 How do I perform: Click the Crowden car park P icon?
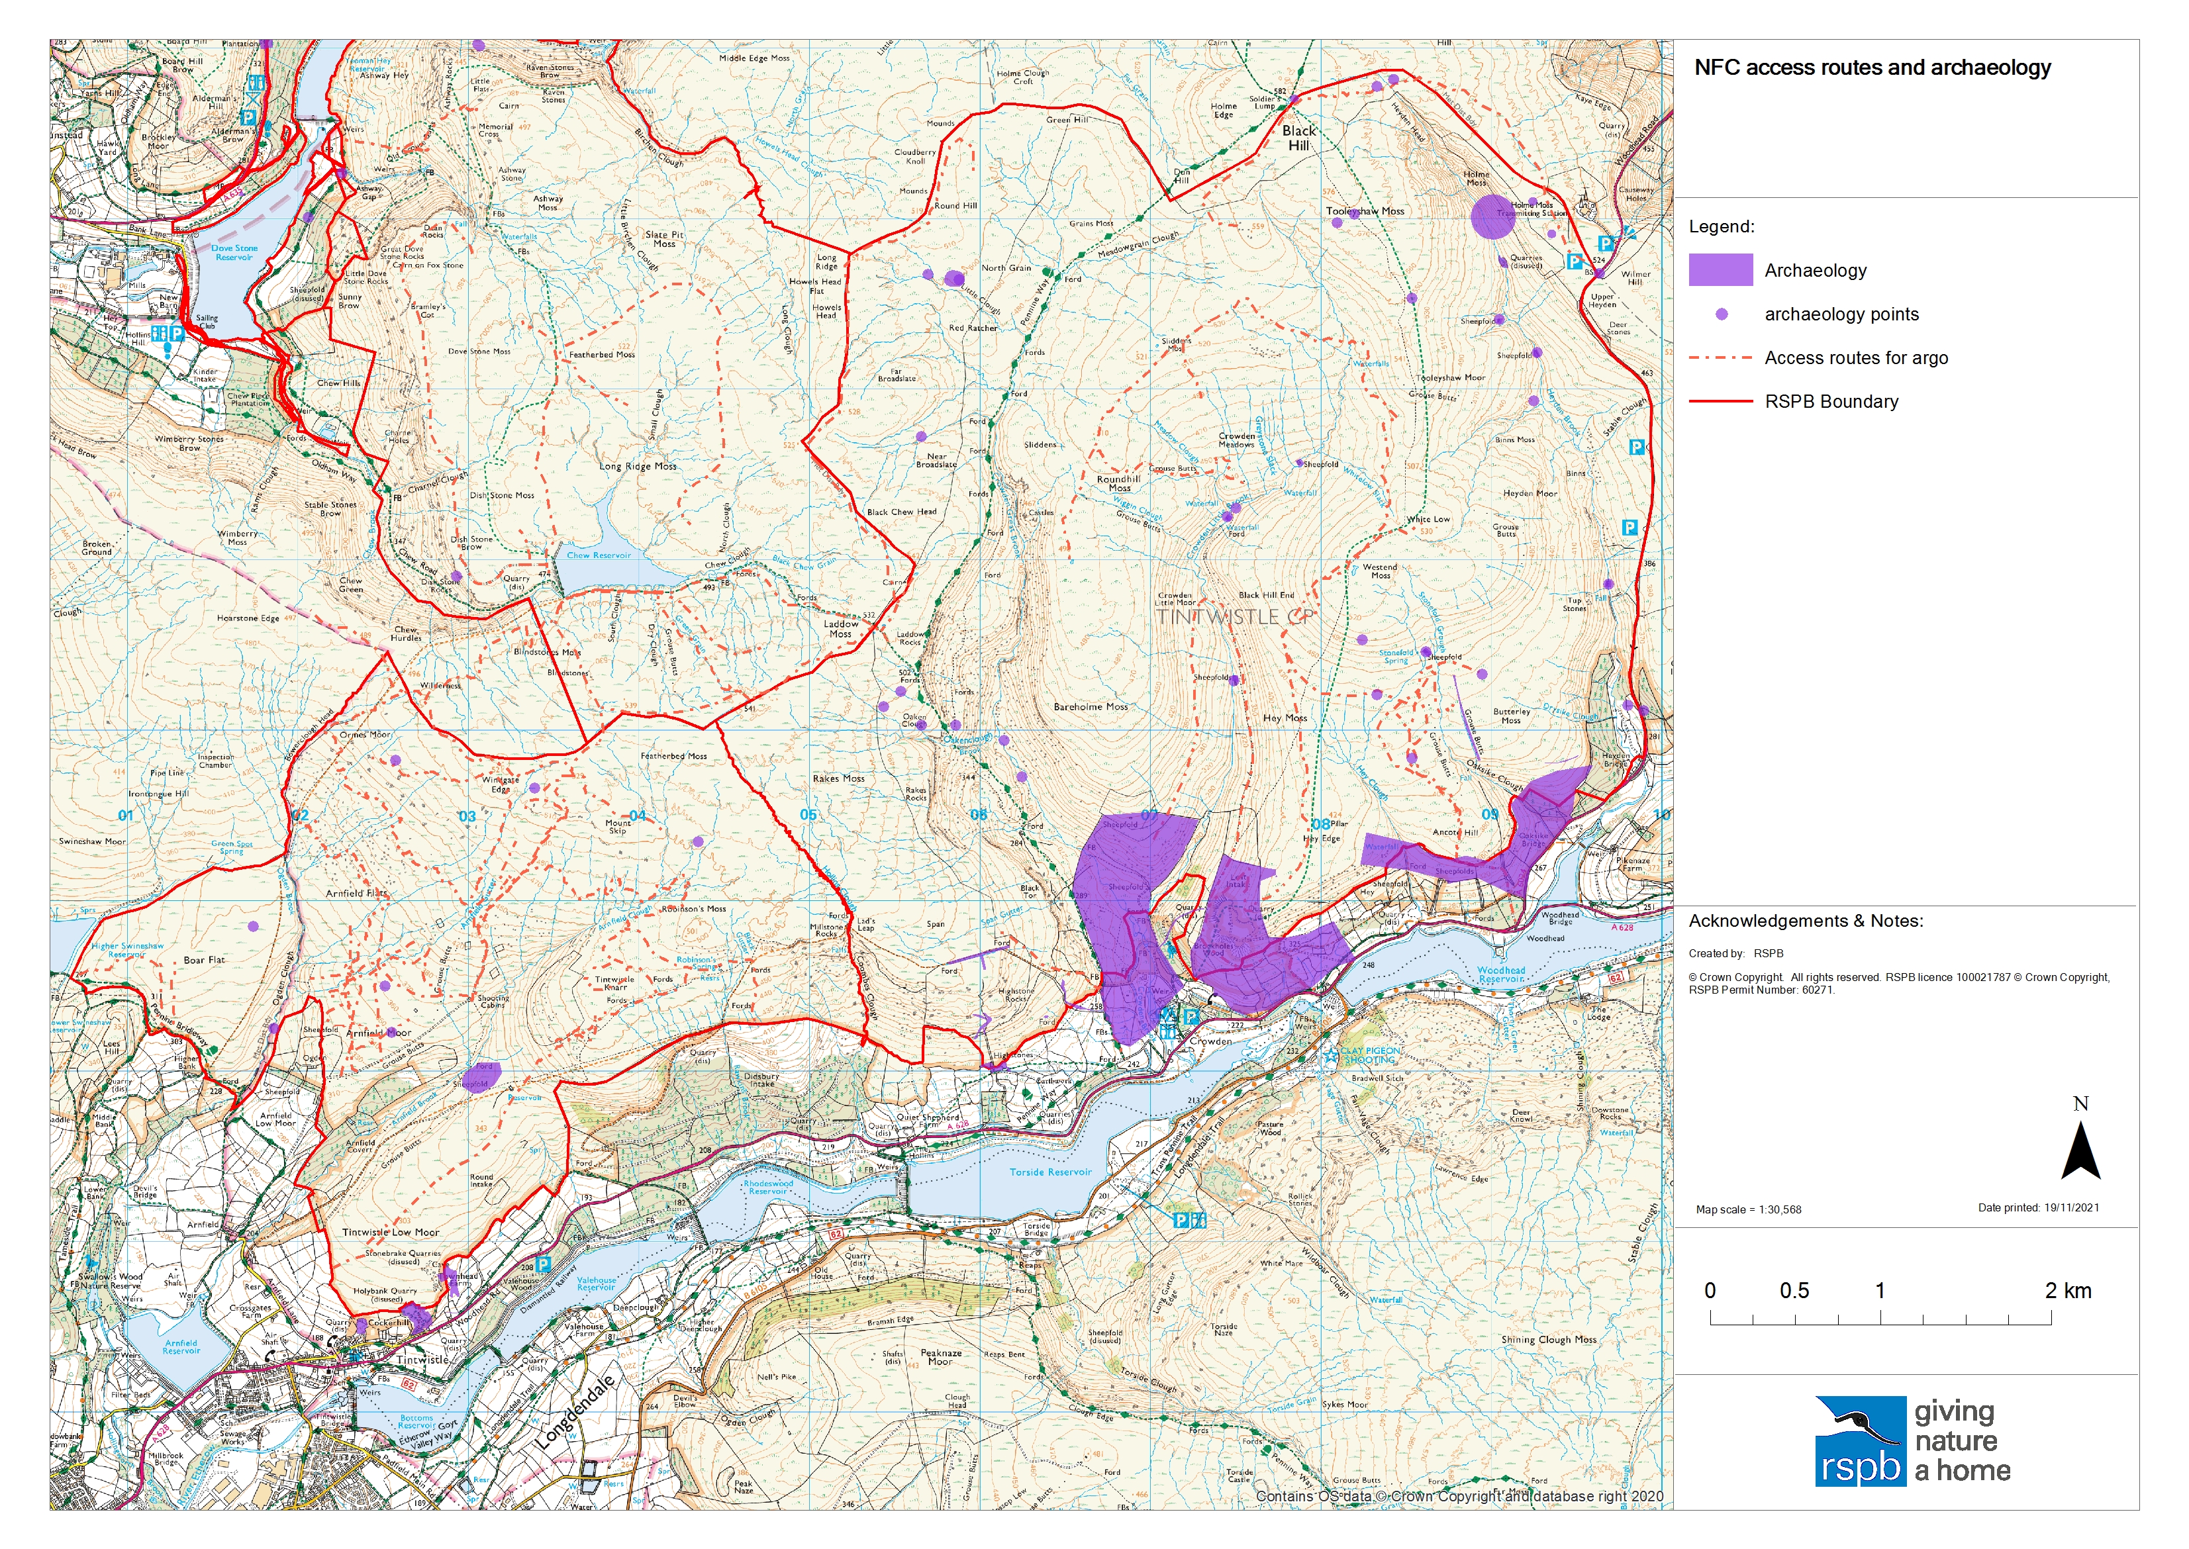click(1191, 1017)
